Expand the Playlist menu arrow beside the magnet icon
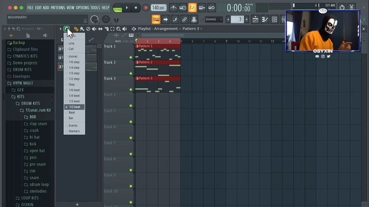 tap(61, 29)
